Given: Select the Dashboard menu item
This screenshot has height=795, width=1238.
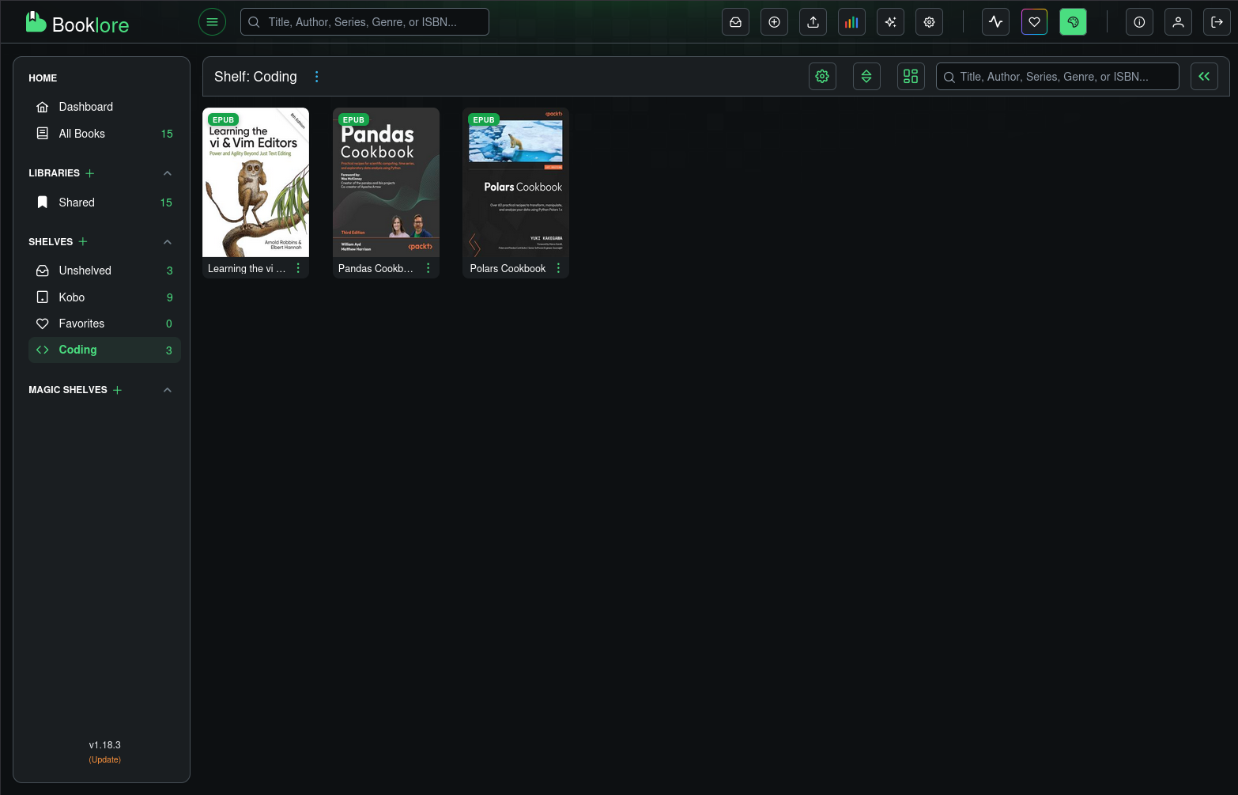Looking at the screenshot, I should pos(85,106).
